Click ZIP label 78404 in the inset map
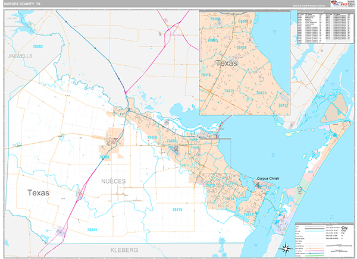Screen dimensions: 357x259 [242, 48]
